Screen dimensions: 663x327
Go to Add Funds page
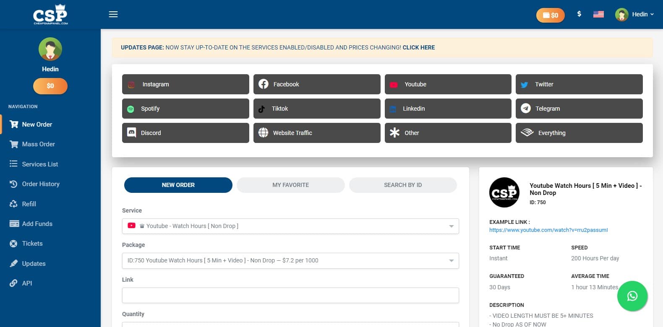37,224
